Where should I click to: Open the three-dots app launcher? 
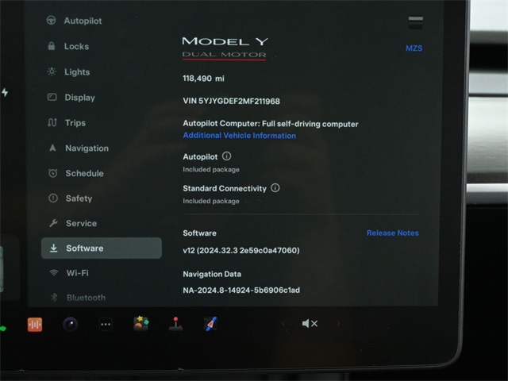click(106, 324)
